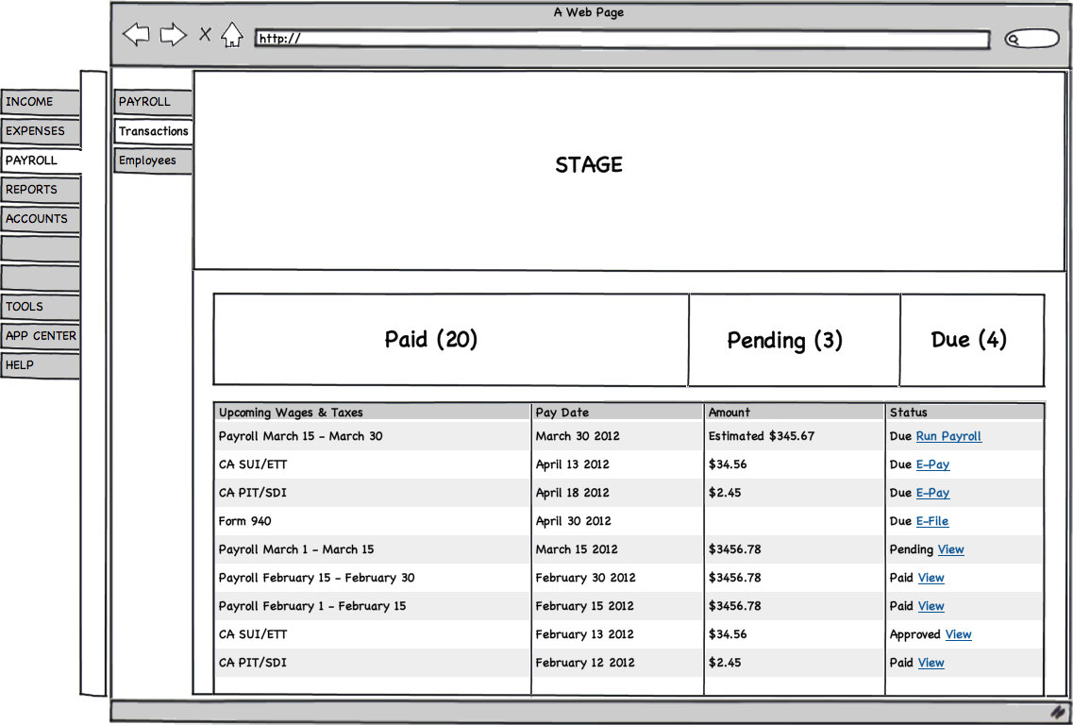Open the INCOME sidebar tab
This screenshot has width=1073, height=725.
(x=41, y=102)
